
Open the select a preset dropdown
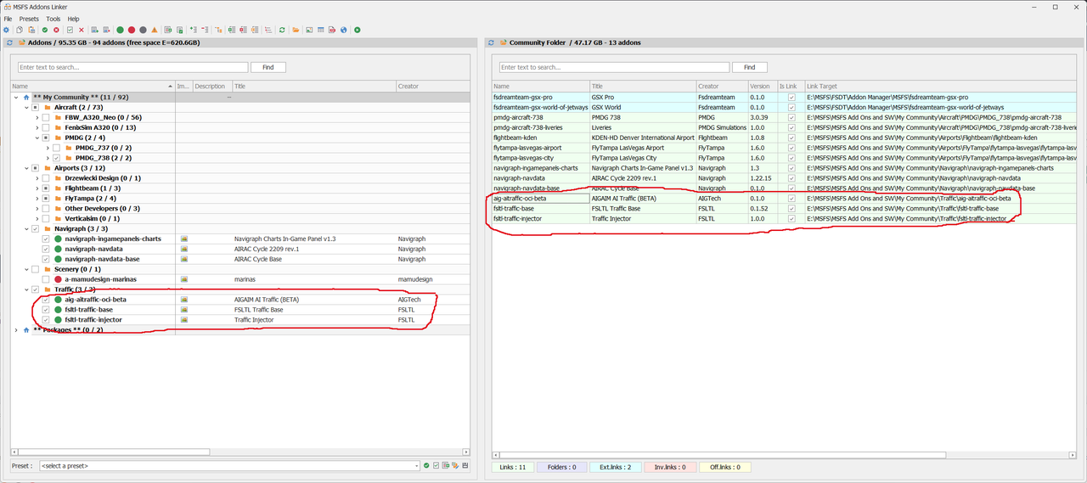point(416,465)
